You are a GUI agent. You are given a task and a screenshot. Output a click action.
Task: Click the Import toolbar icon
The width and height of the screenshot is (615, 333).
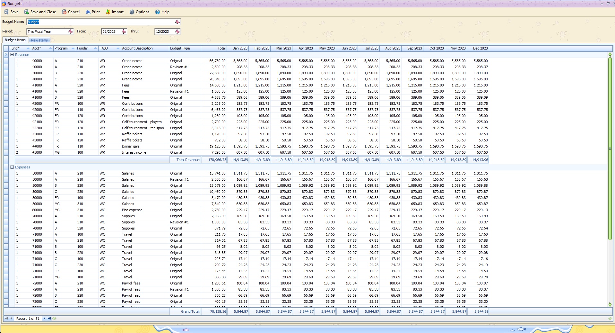(x=115, y=12)
